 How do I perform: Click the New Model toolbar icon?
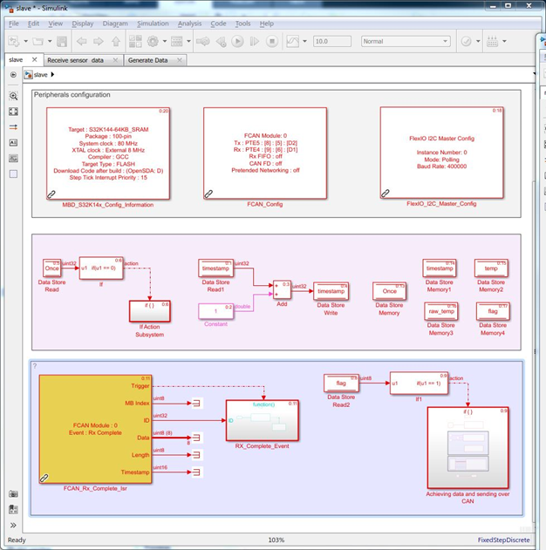coord(14,41)
